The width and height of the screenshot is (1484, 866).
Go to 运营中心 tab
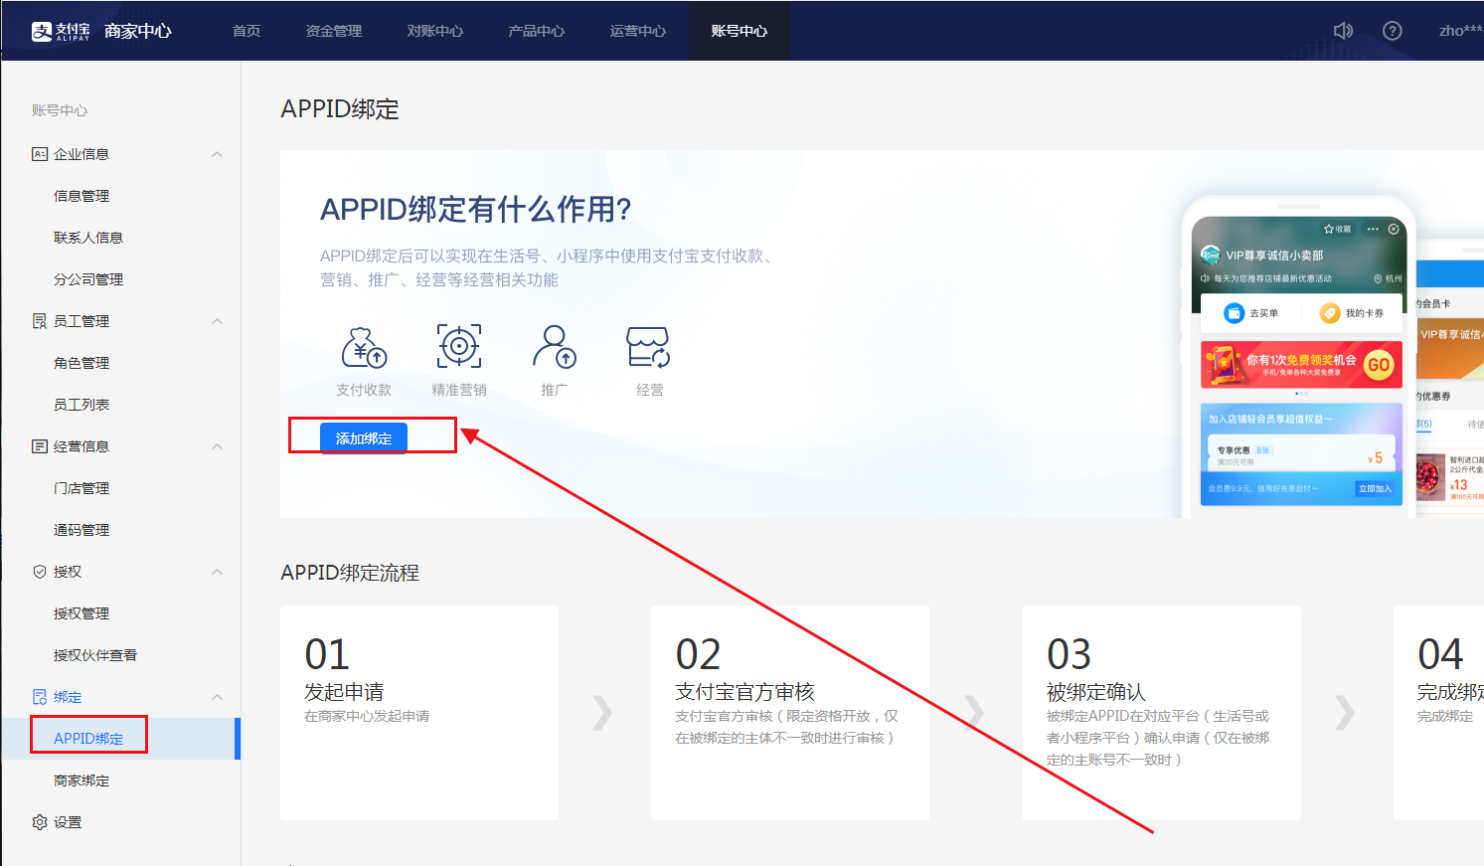tap(638, 31)
